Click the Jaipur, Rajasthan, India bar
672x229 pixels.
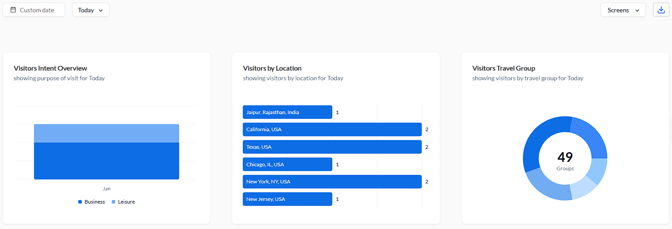287,112
